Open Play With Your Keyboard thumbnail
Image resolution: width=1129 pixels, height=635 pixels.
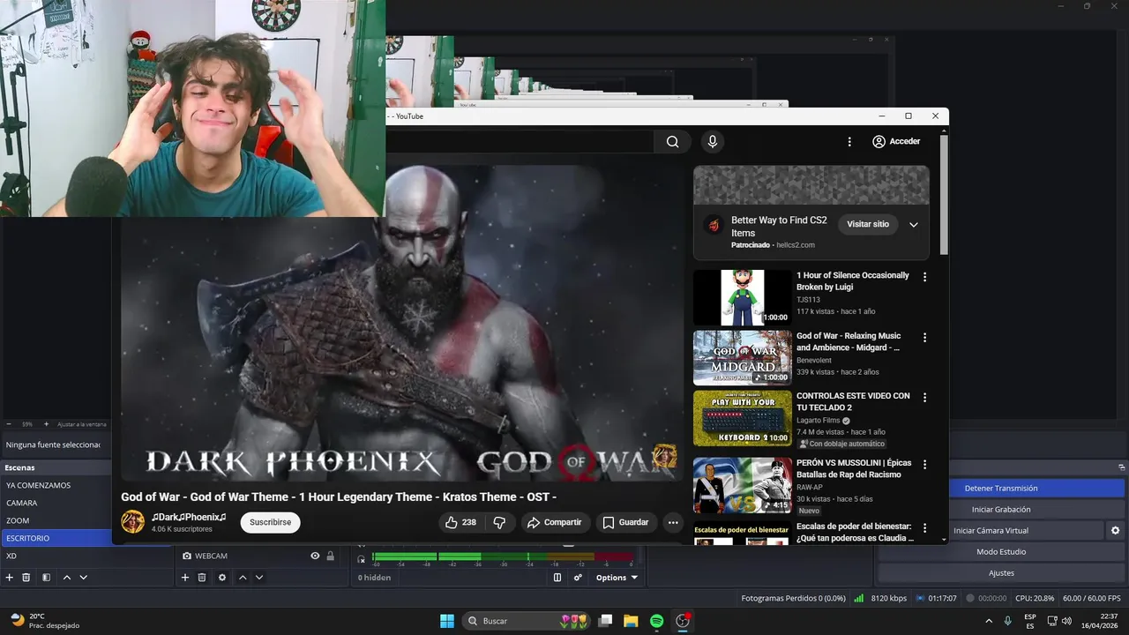pyautogui.click(x=742, y=418)
